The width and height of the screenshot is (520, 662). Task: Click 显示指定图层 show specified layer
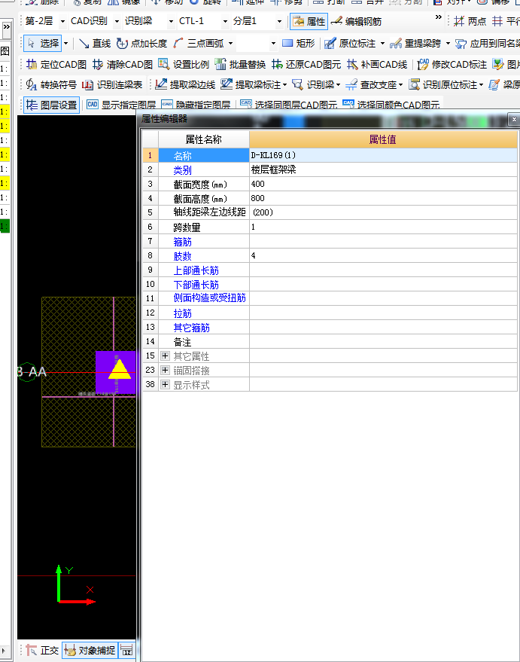pos(121,105)
